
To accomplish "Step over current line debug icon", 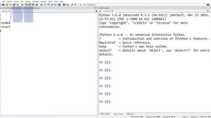I will 45,5.
